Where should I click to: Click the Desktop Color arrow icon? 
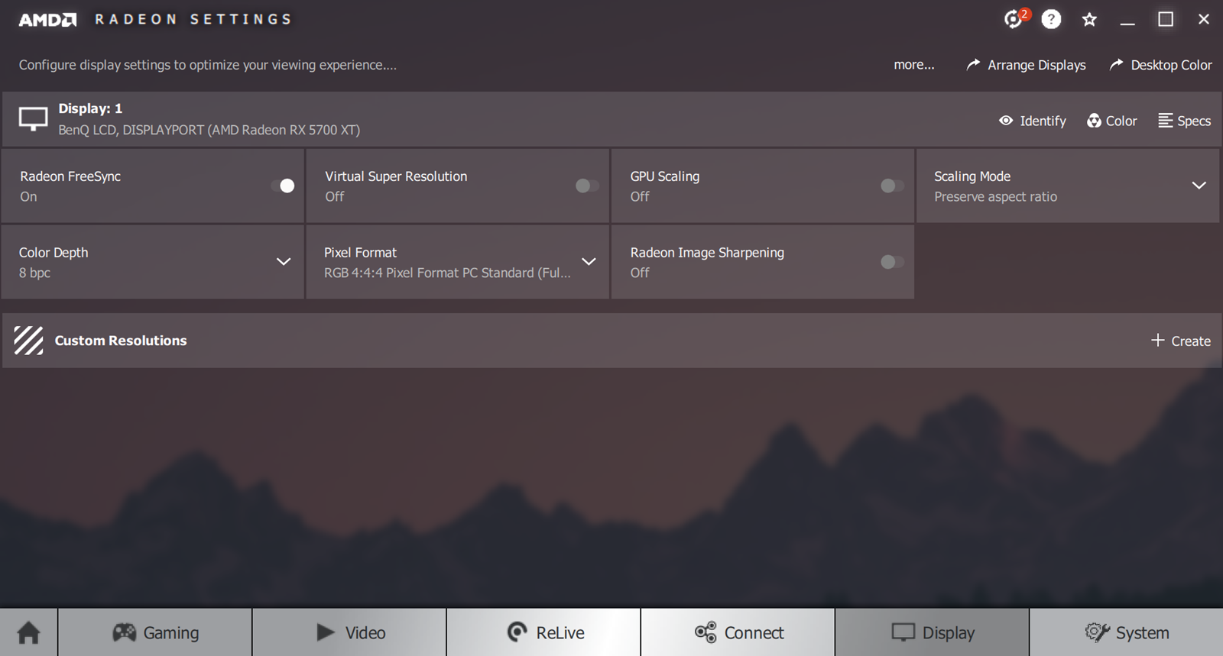tap(1116, 65)
